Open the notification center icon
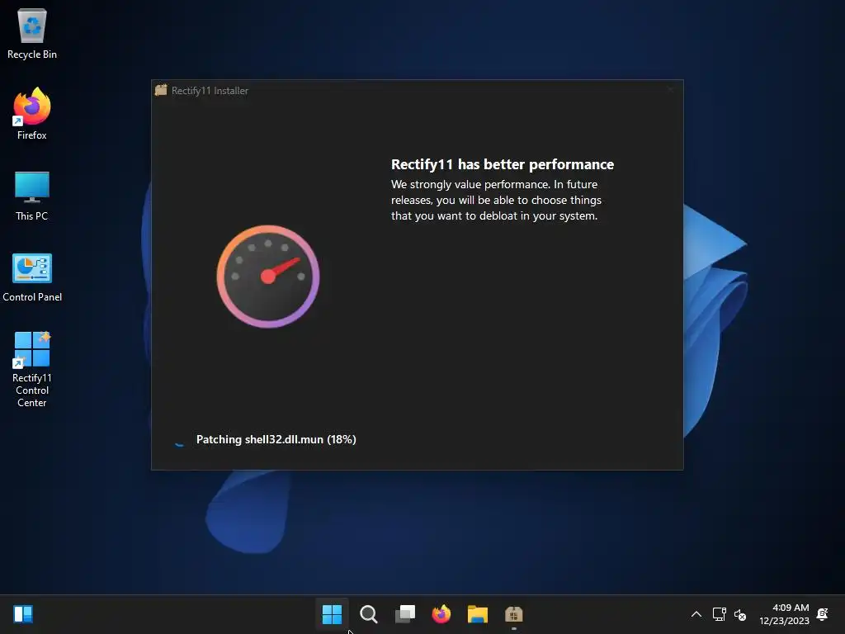 823,614
